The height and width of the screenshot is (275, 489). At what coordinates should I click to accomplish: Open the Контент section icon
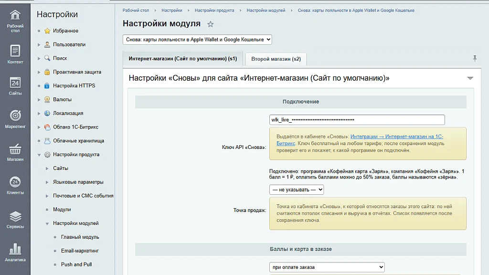(15, 51)
